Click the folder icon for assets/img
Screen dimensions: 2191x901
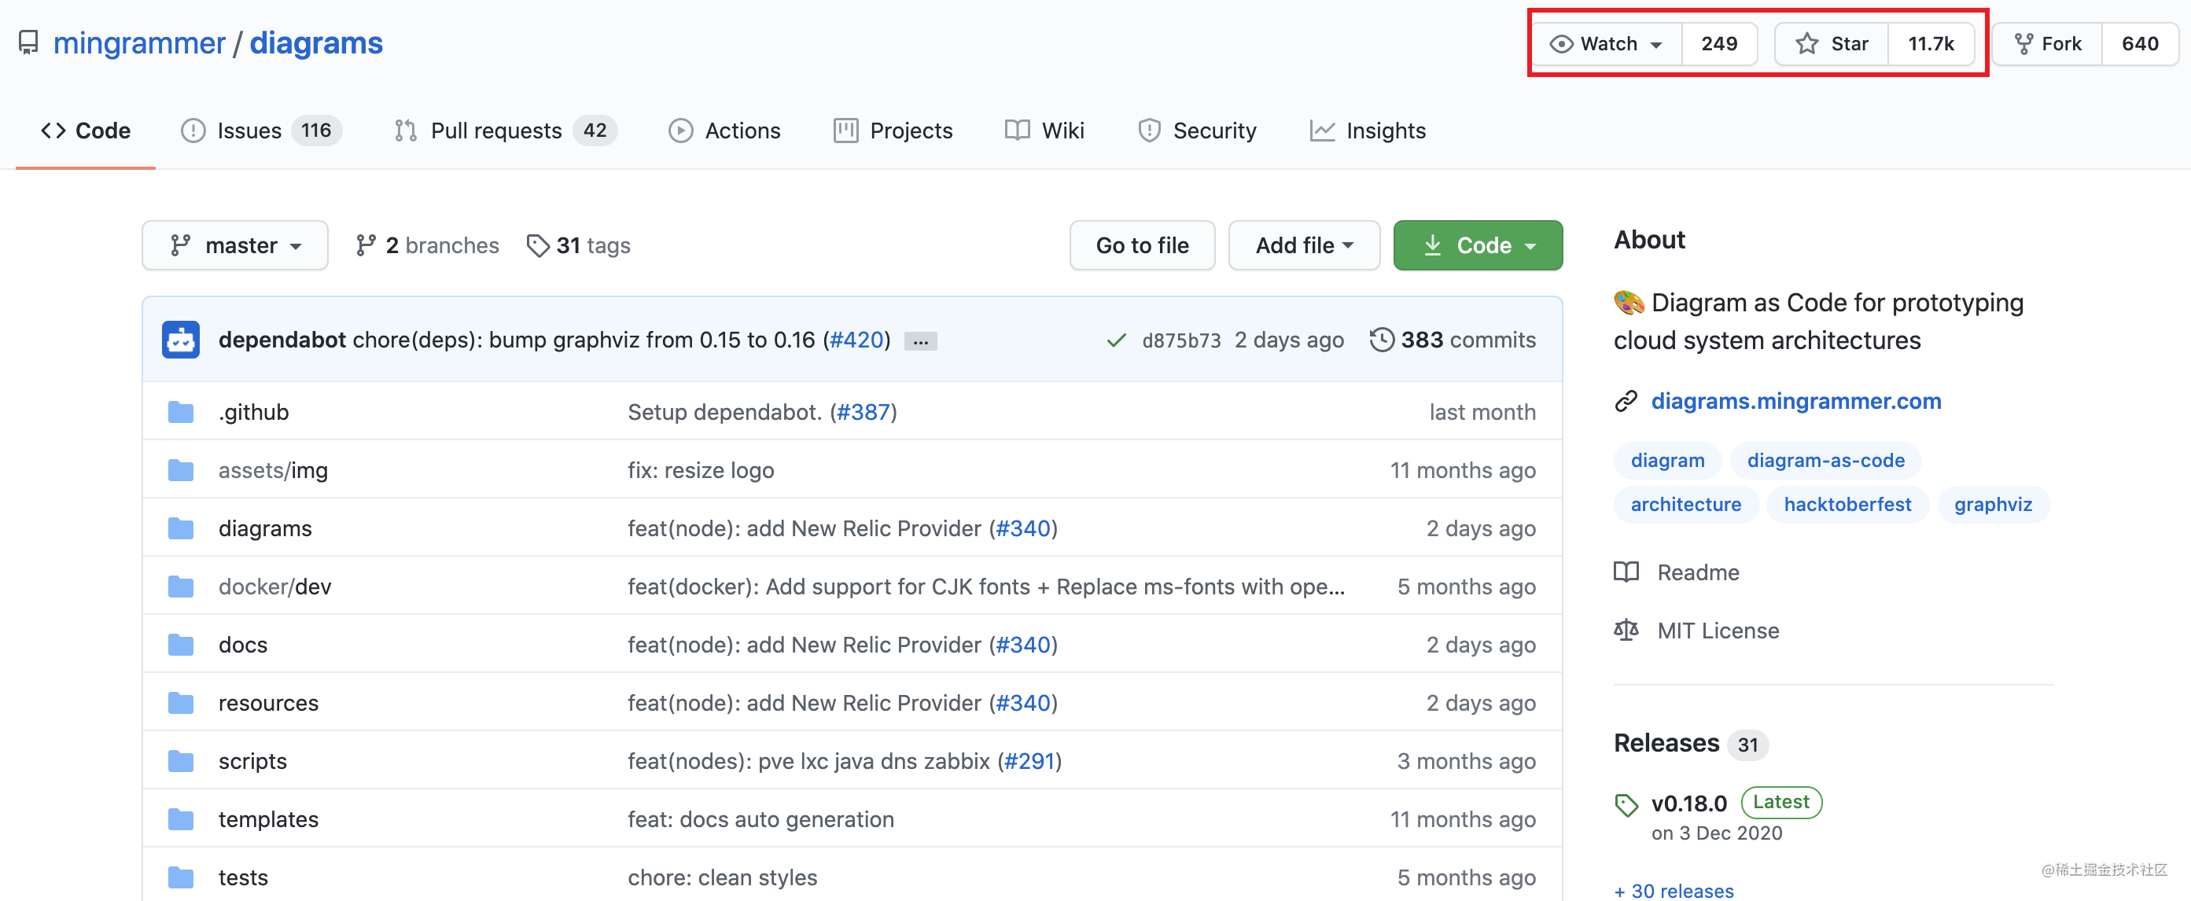[x=181, y=470]
